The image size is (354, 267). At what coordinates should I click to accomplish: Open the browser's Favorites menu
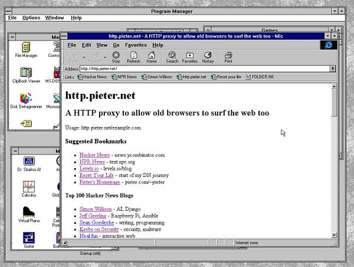click(136, 45)
